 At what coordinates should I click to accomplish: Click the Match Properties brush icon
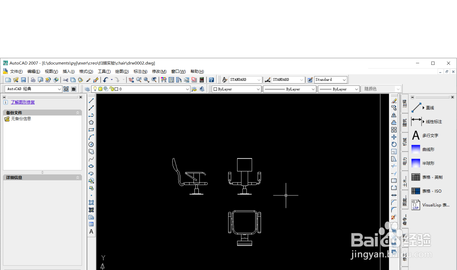(88, 80)
